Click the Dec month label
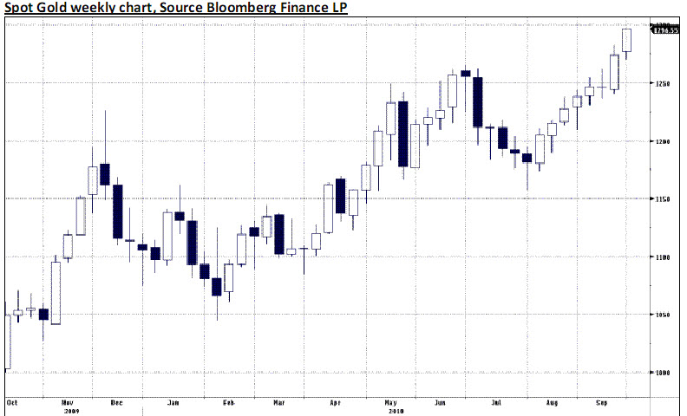 point(116,402)
